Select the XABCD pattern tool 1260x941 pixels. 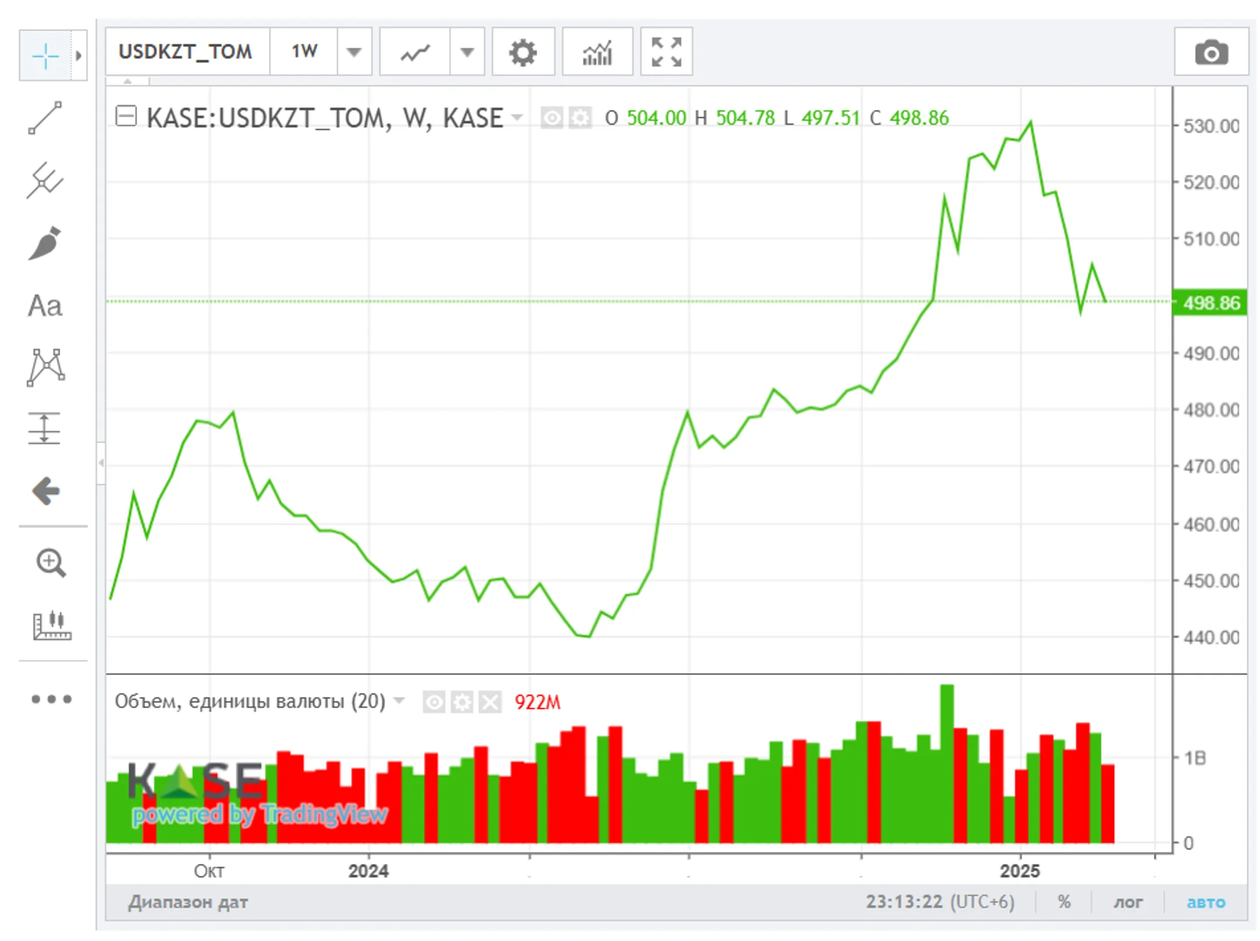[x=45, y=368]
